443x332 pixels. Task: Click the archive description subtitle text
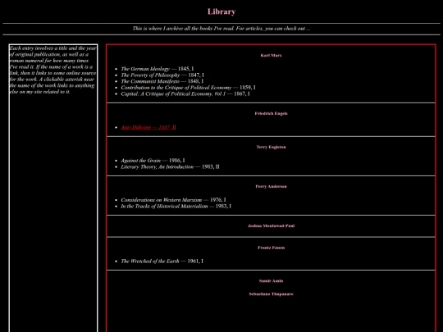[x=221, y=29]
